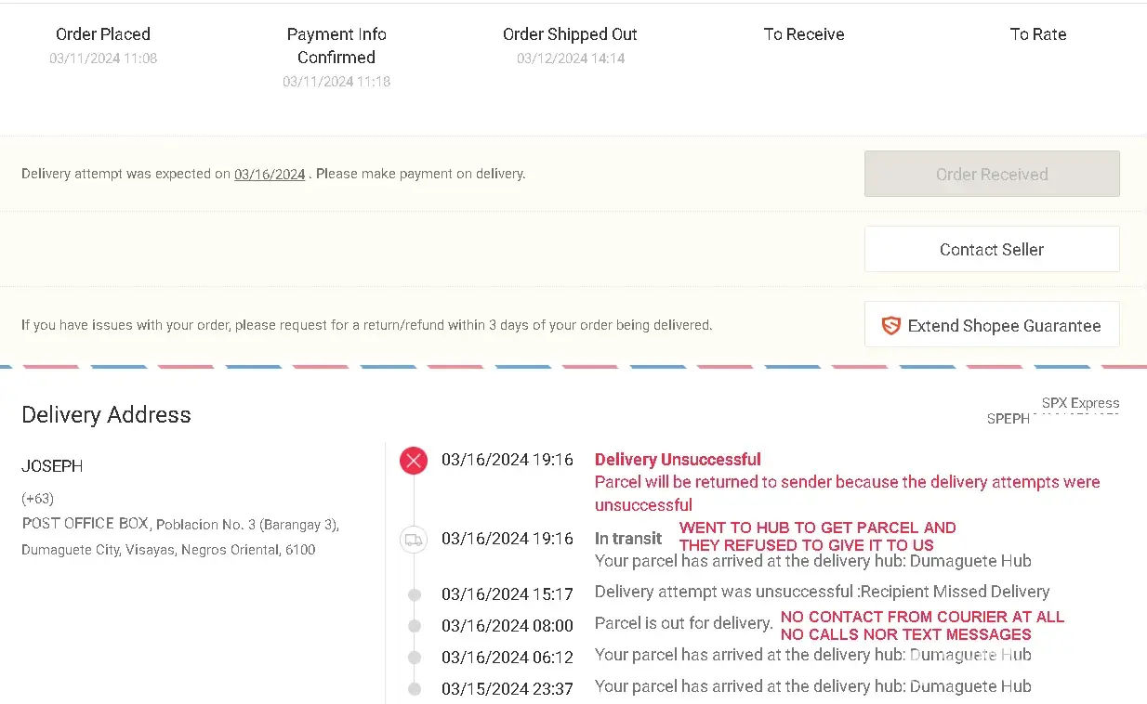Click the In transit truck icon
Image resolution: width=1147 pixels, height=704 pixels.
[414, 539]
